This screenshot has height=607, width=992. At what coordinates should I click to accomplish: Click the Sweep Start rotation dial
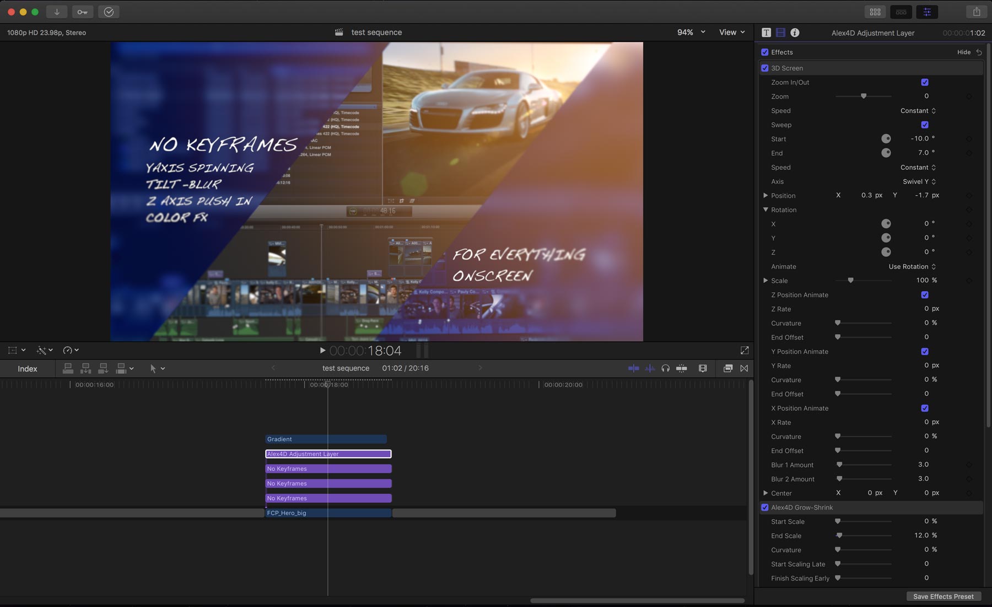pyautogui.click(x=886, y=138)
